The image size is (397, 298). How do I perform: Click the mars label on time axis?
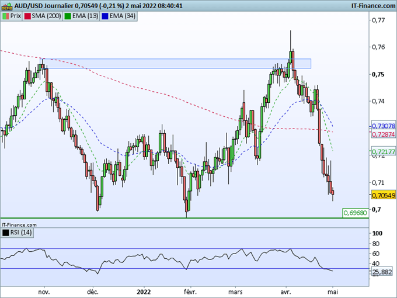235,292
